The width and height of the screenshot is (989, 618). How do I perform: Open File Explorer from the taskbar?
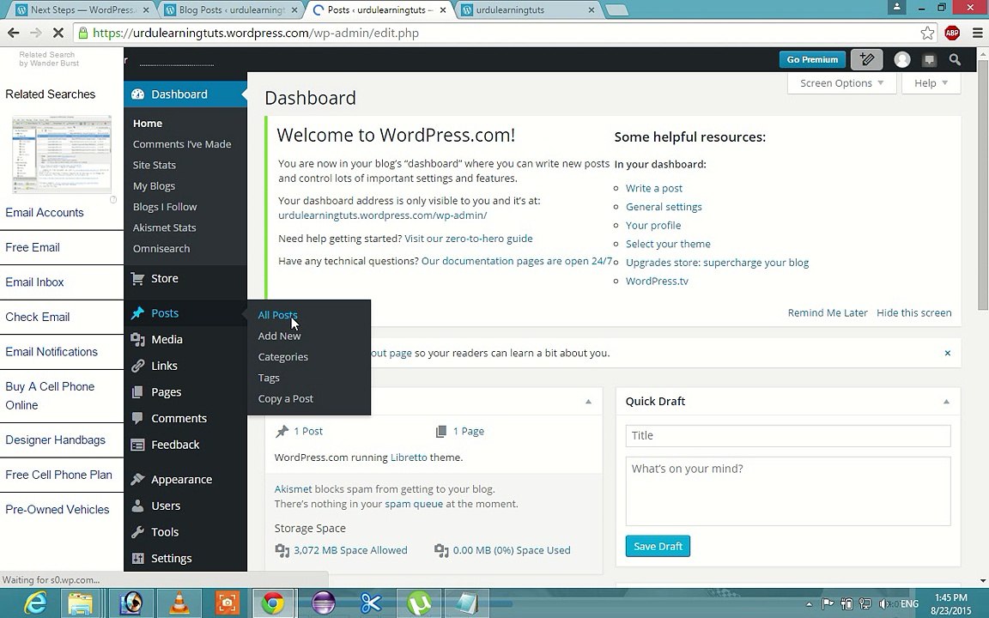click(81, 603)
